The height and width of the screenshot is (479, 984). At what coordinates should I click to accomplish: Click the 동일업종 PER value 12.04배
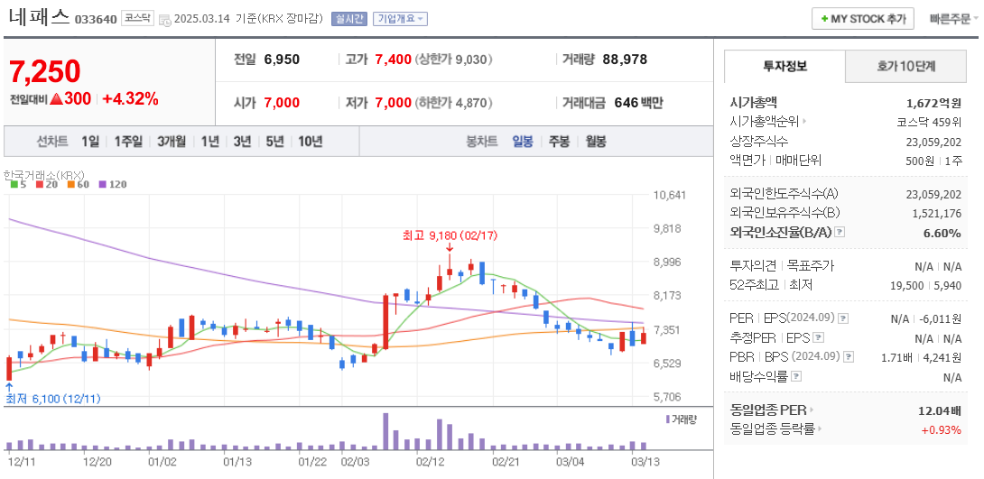tap(940, 411)
